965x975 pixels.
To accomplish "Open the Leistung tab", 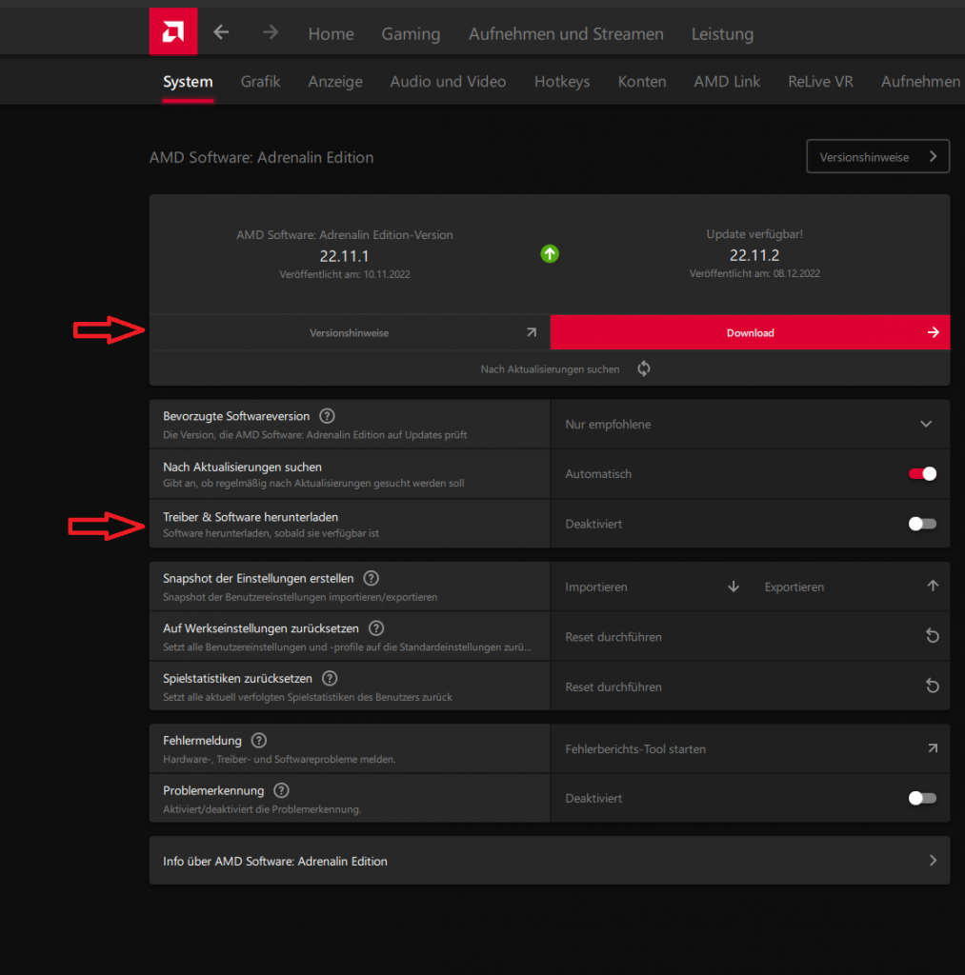I will 722,33.
